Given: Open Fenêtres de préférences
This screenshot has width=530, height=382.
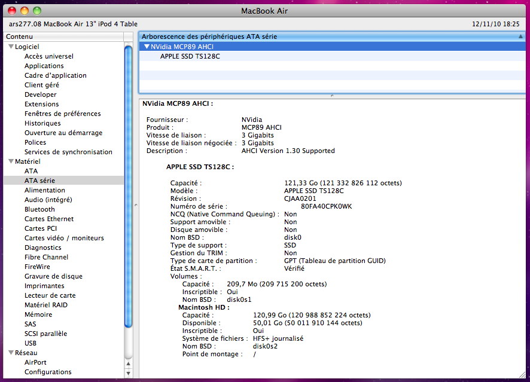Looking at the screenshot, I should (x=63, y=114).
